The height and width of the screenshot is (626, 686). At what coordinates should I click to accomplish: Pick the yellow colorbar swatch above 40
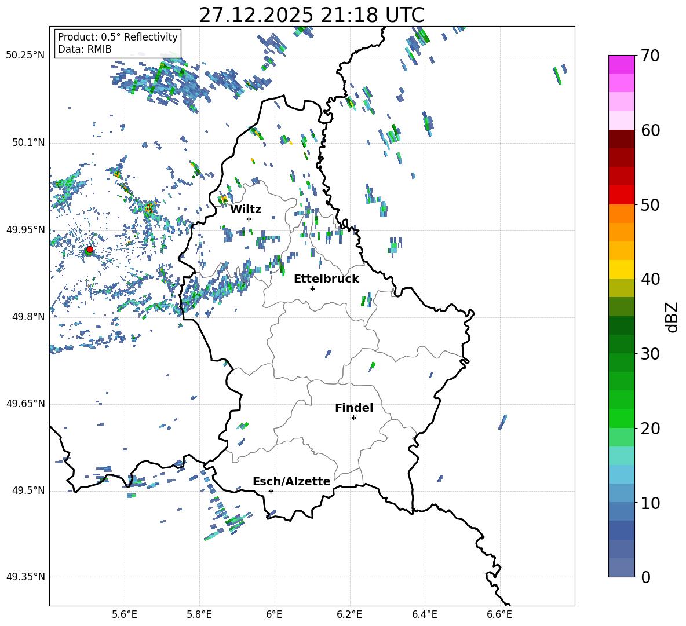point(622,269)
